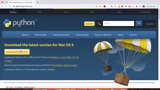Viewport: 160px width, 90px height.
Task: Click heading 'Download the latest version for Mac OS X'
Action: (39, 45)
